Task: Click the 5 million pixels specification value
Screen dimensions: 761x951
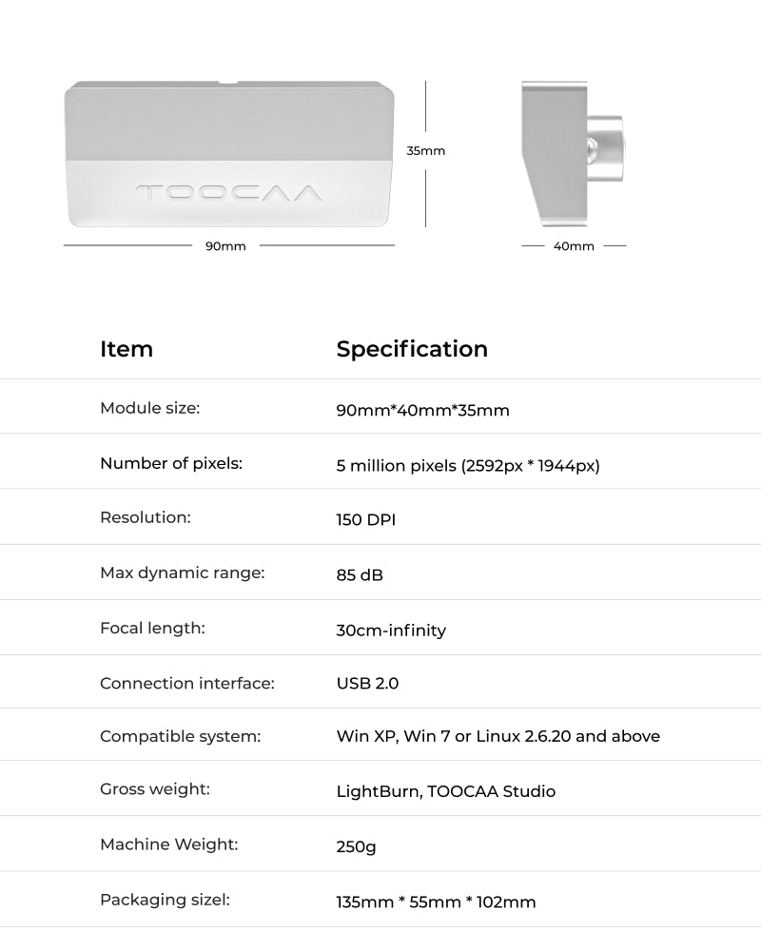Action: point(468,466)
